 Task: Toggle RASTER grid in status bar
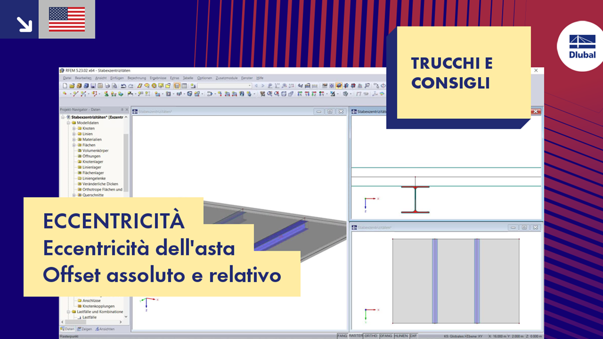(x=356, y=336)
